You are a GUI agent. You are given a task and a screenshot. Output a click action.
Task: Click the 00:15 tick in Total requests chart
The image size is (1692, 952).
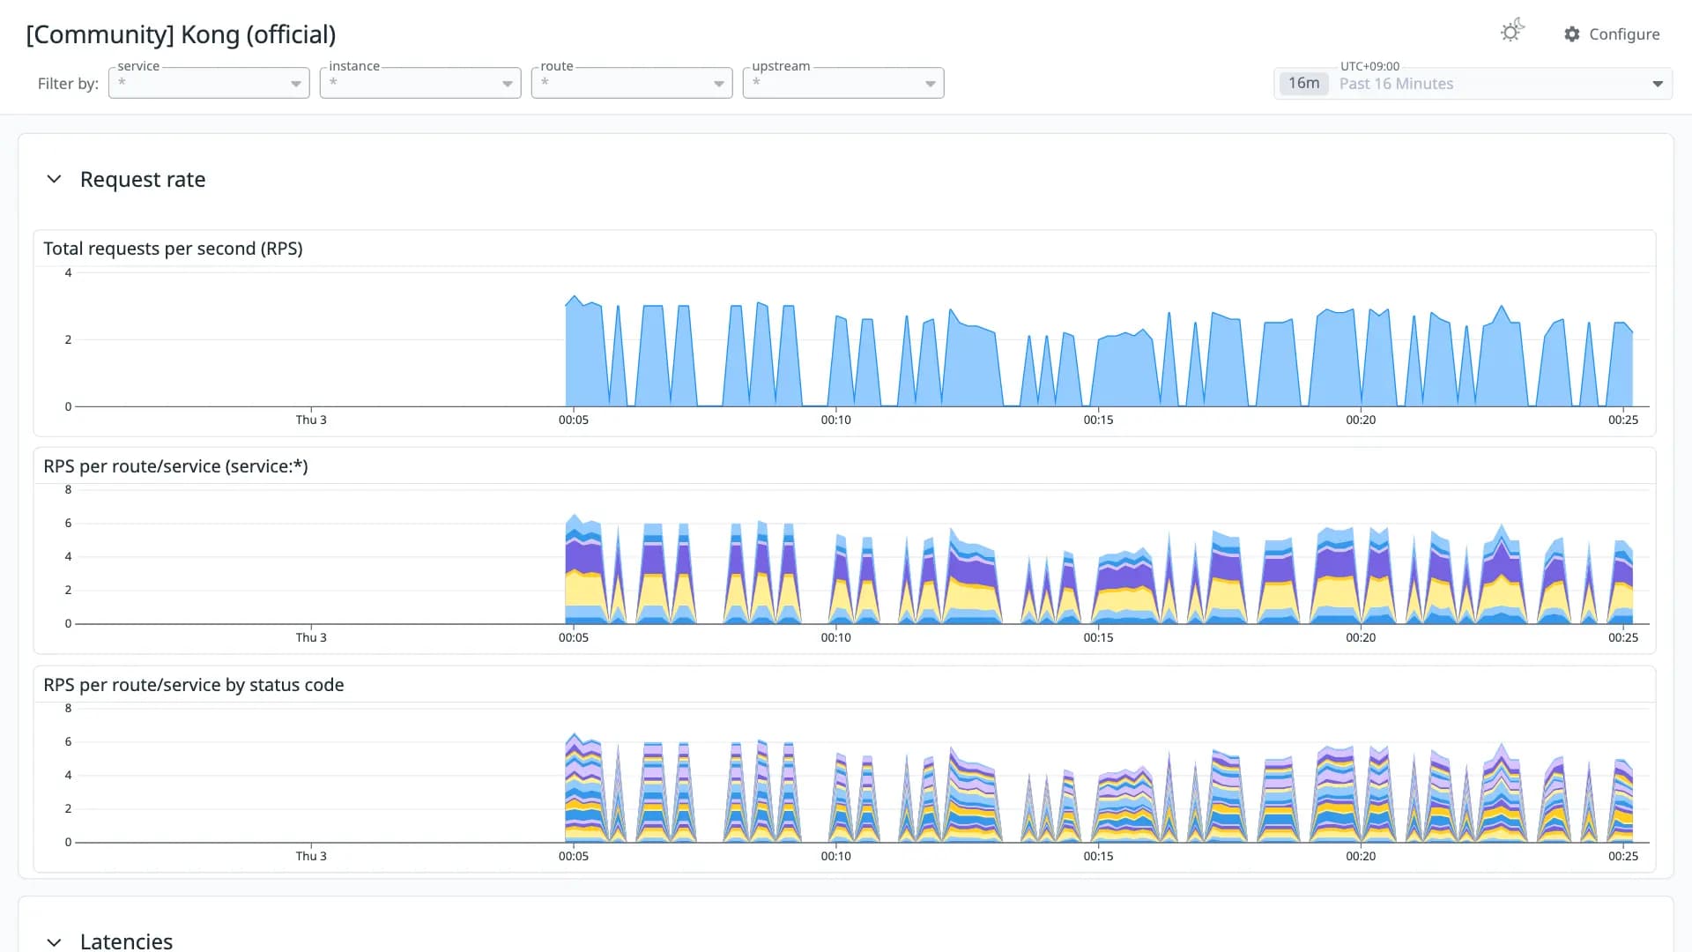pyautogui.click(x=1098, y=420)
